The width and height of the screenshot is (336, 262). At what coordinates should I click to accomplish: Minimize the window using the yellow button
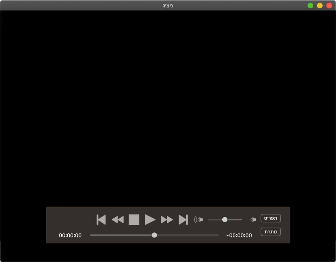[320, 5]
